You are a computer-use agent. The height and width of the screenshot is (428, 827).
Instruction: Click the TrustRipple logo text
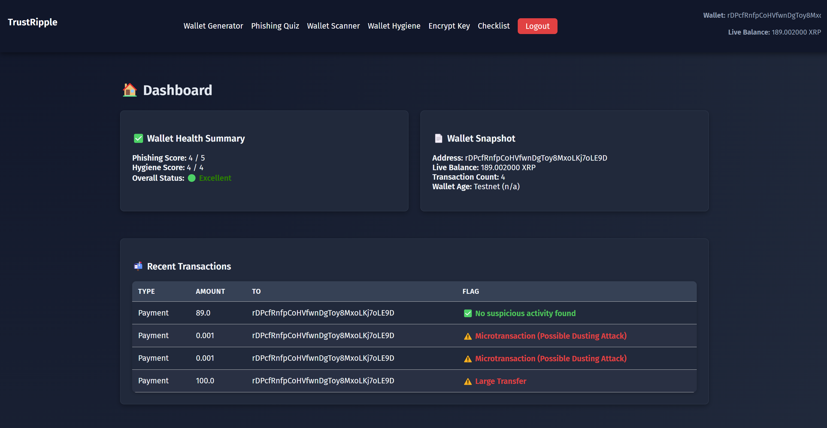(32, 22)
